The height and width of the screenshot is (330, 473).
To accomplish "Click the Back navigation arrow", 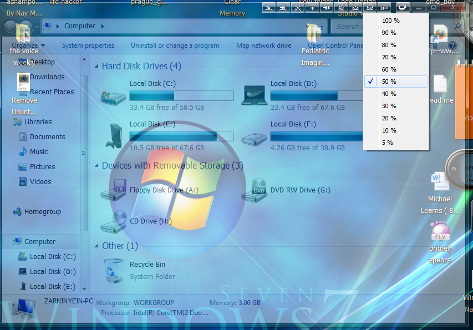I will coord(10,27).
